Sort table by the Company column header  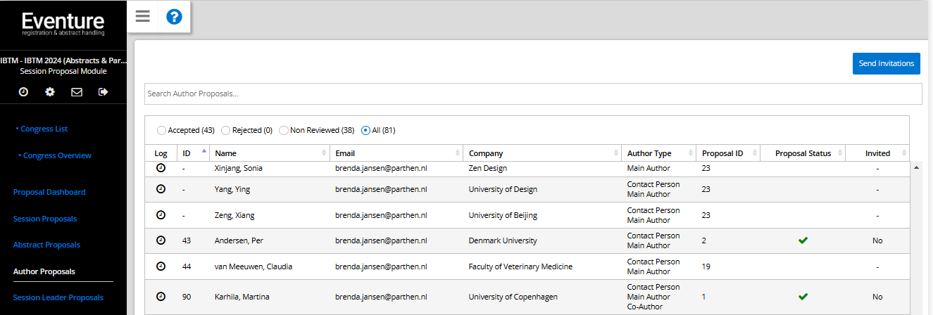(543, 153)
